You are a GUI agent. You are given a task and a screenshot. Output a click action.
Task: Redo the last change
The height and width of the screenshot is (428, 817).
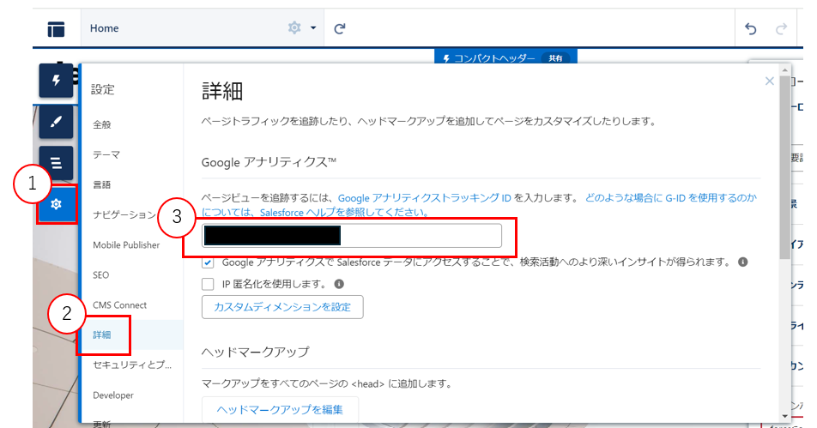781,28
